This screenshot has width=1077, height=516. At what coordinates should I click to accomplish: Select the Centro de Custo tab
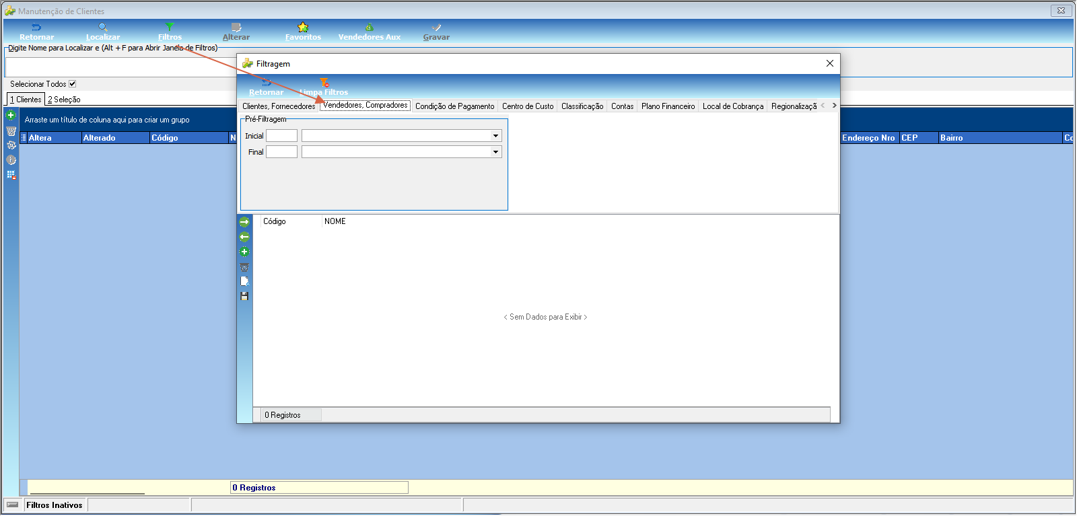point(528,106)
